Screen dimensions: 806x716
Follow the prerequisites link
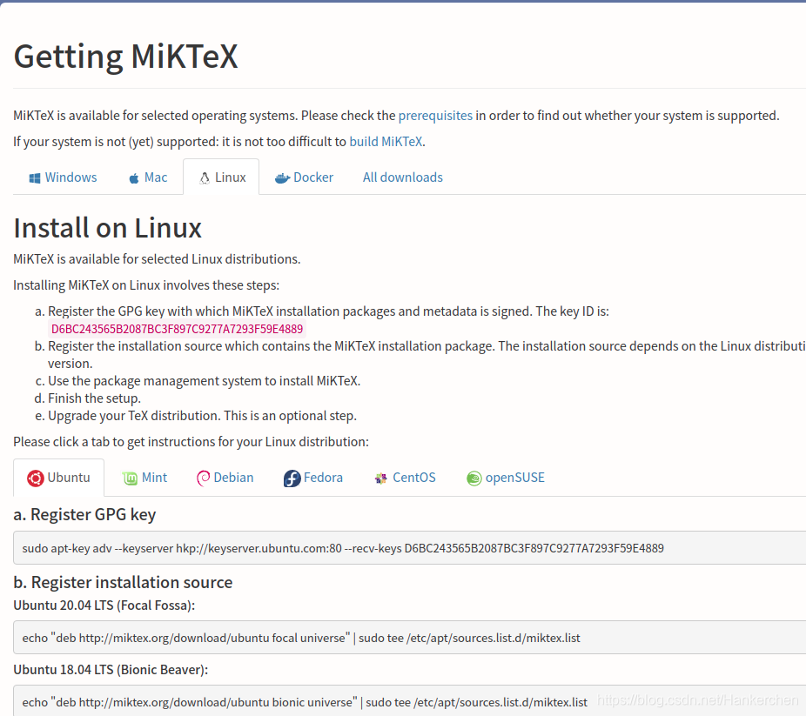click(435, 116)
